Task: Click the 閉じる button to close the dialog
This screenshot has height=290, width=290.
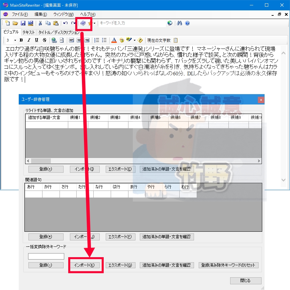Action: [246, 281]
